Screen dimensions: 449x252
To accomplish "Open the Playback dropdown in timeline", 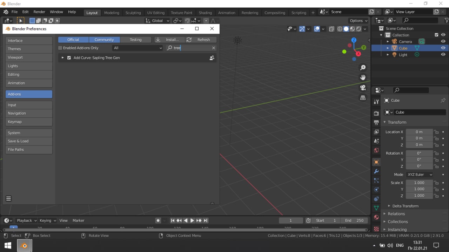I will 26,220.
